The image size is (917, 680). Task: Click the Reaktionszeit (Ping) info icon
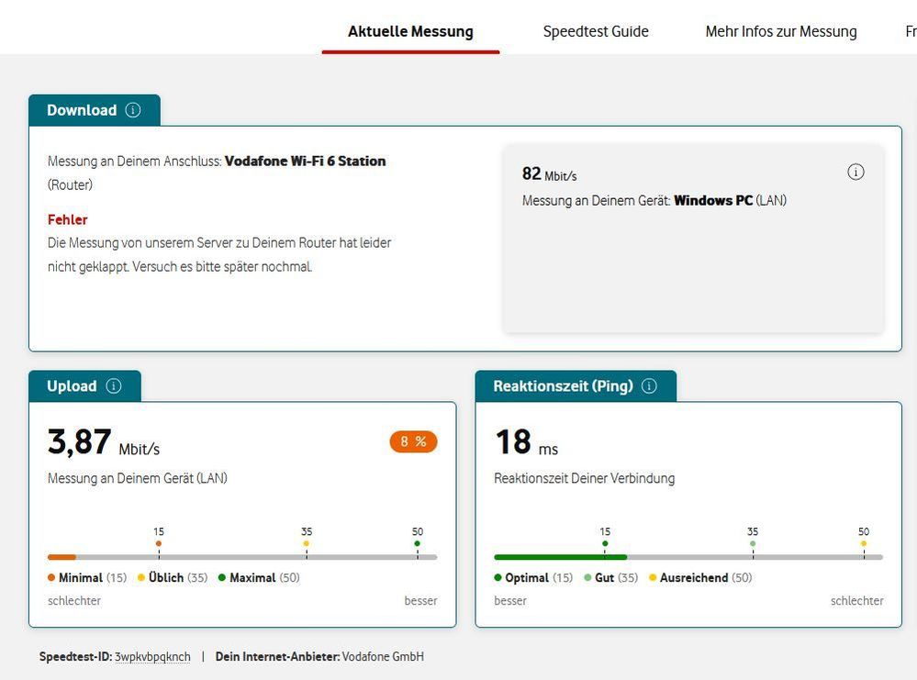click(x=650, y=386)
